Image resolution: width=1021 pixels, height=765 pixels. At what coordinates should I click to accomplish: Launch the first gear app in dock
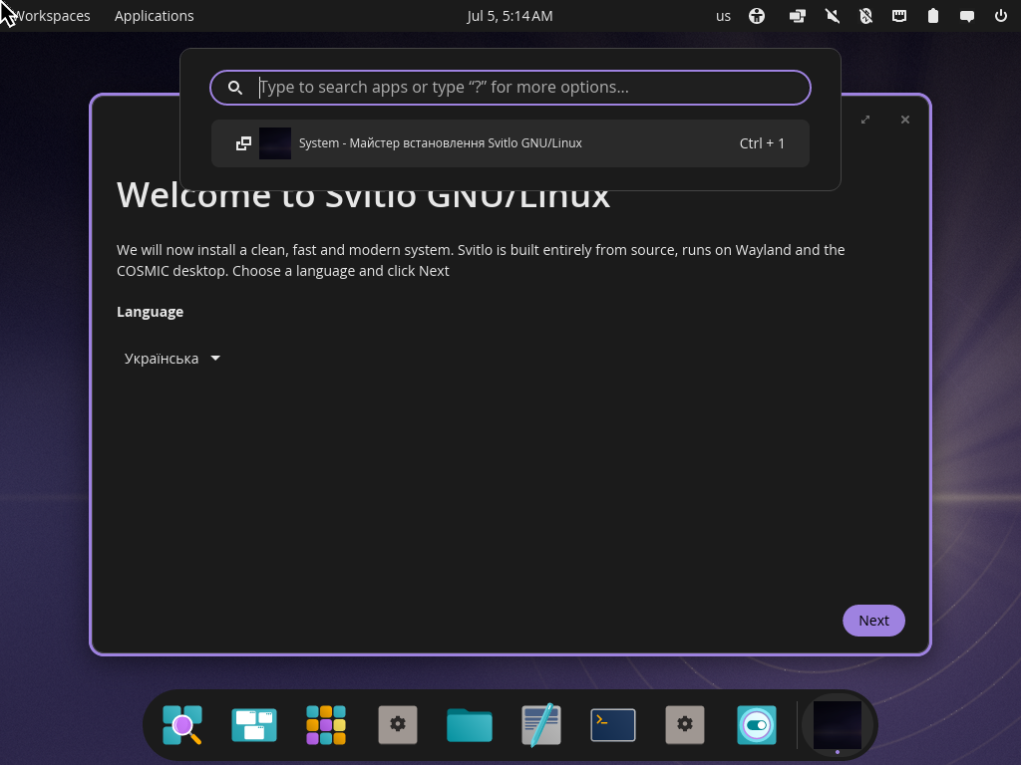point(398,725)
